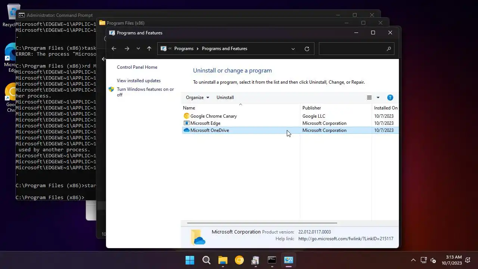Open View installed updates link
Image resolution: width=478 pixels, height=269 pixels.
139,81
